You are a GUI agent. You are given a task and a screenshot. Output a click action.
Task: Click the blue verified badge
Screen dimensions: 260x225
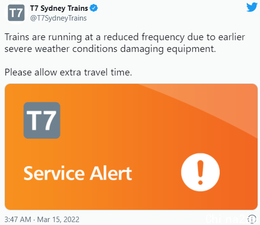point(94,8)
